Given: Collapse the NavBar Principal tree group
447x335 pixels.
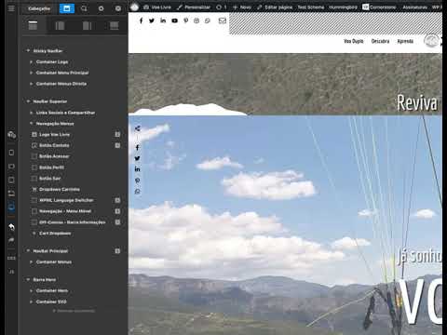Looking at the screenshot, I should click(x=28, y=251).
